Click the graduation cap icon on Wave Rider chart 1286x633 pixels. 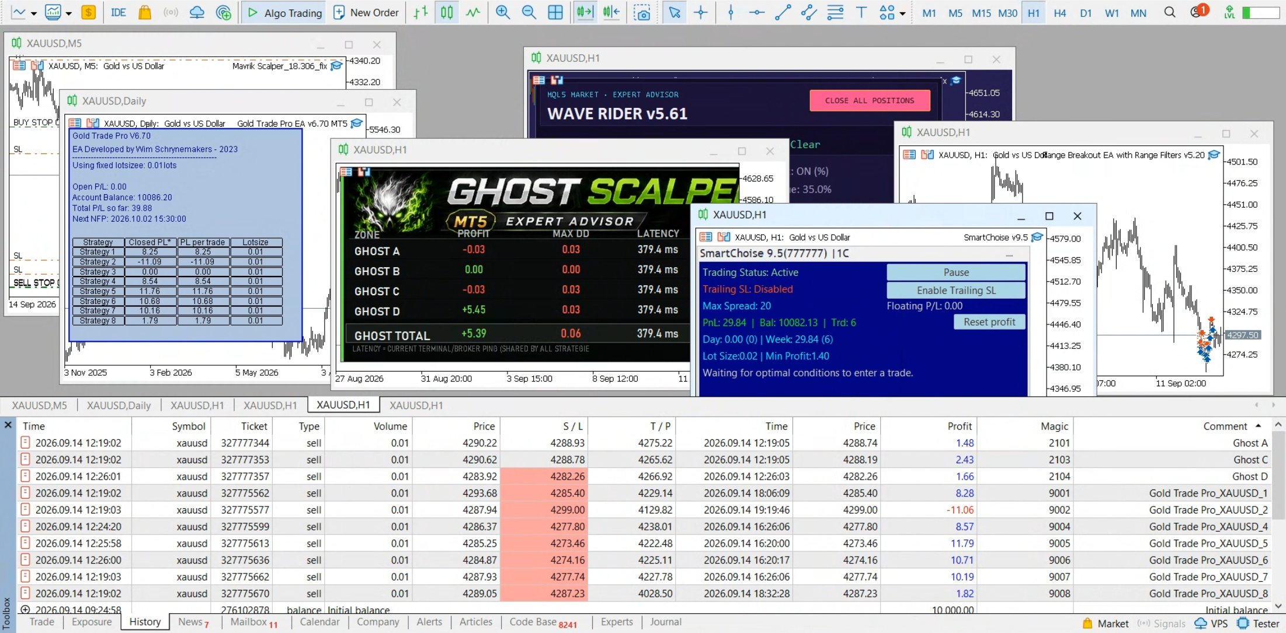tap(956, 81)
